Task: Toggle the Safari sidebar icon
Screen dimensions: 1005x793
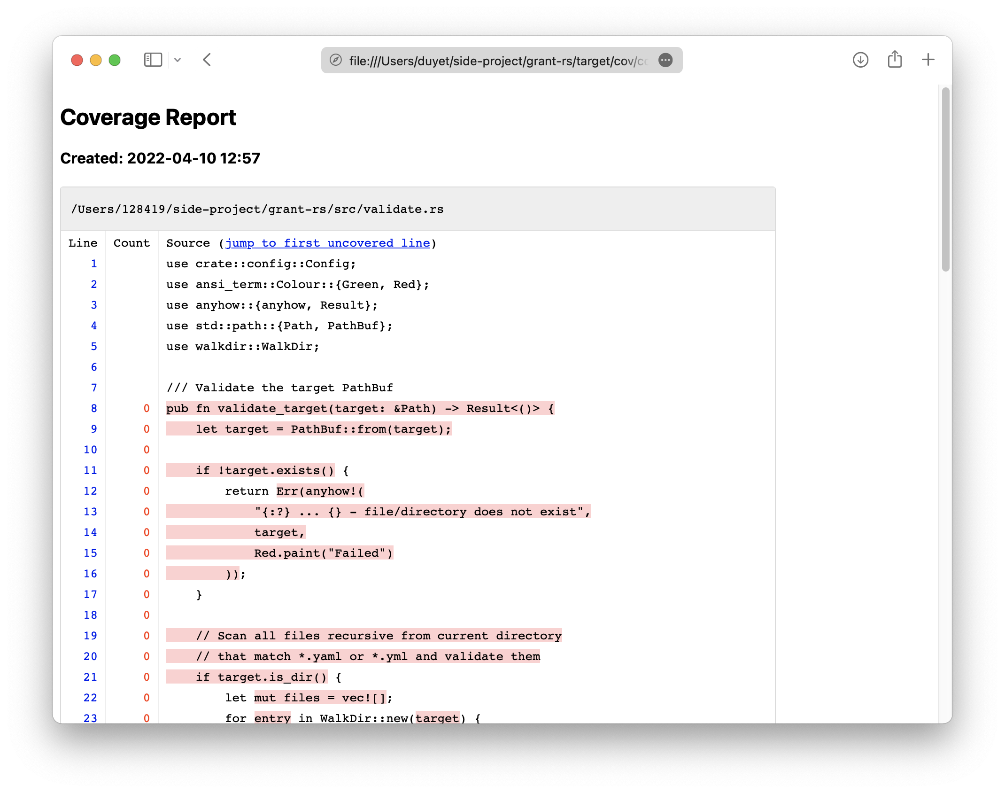Action: [153, 60]
